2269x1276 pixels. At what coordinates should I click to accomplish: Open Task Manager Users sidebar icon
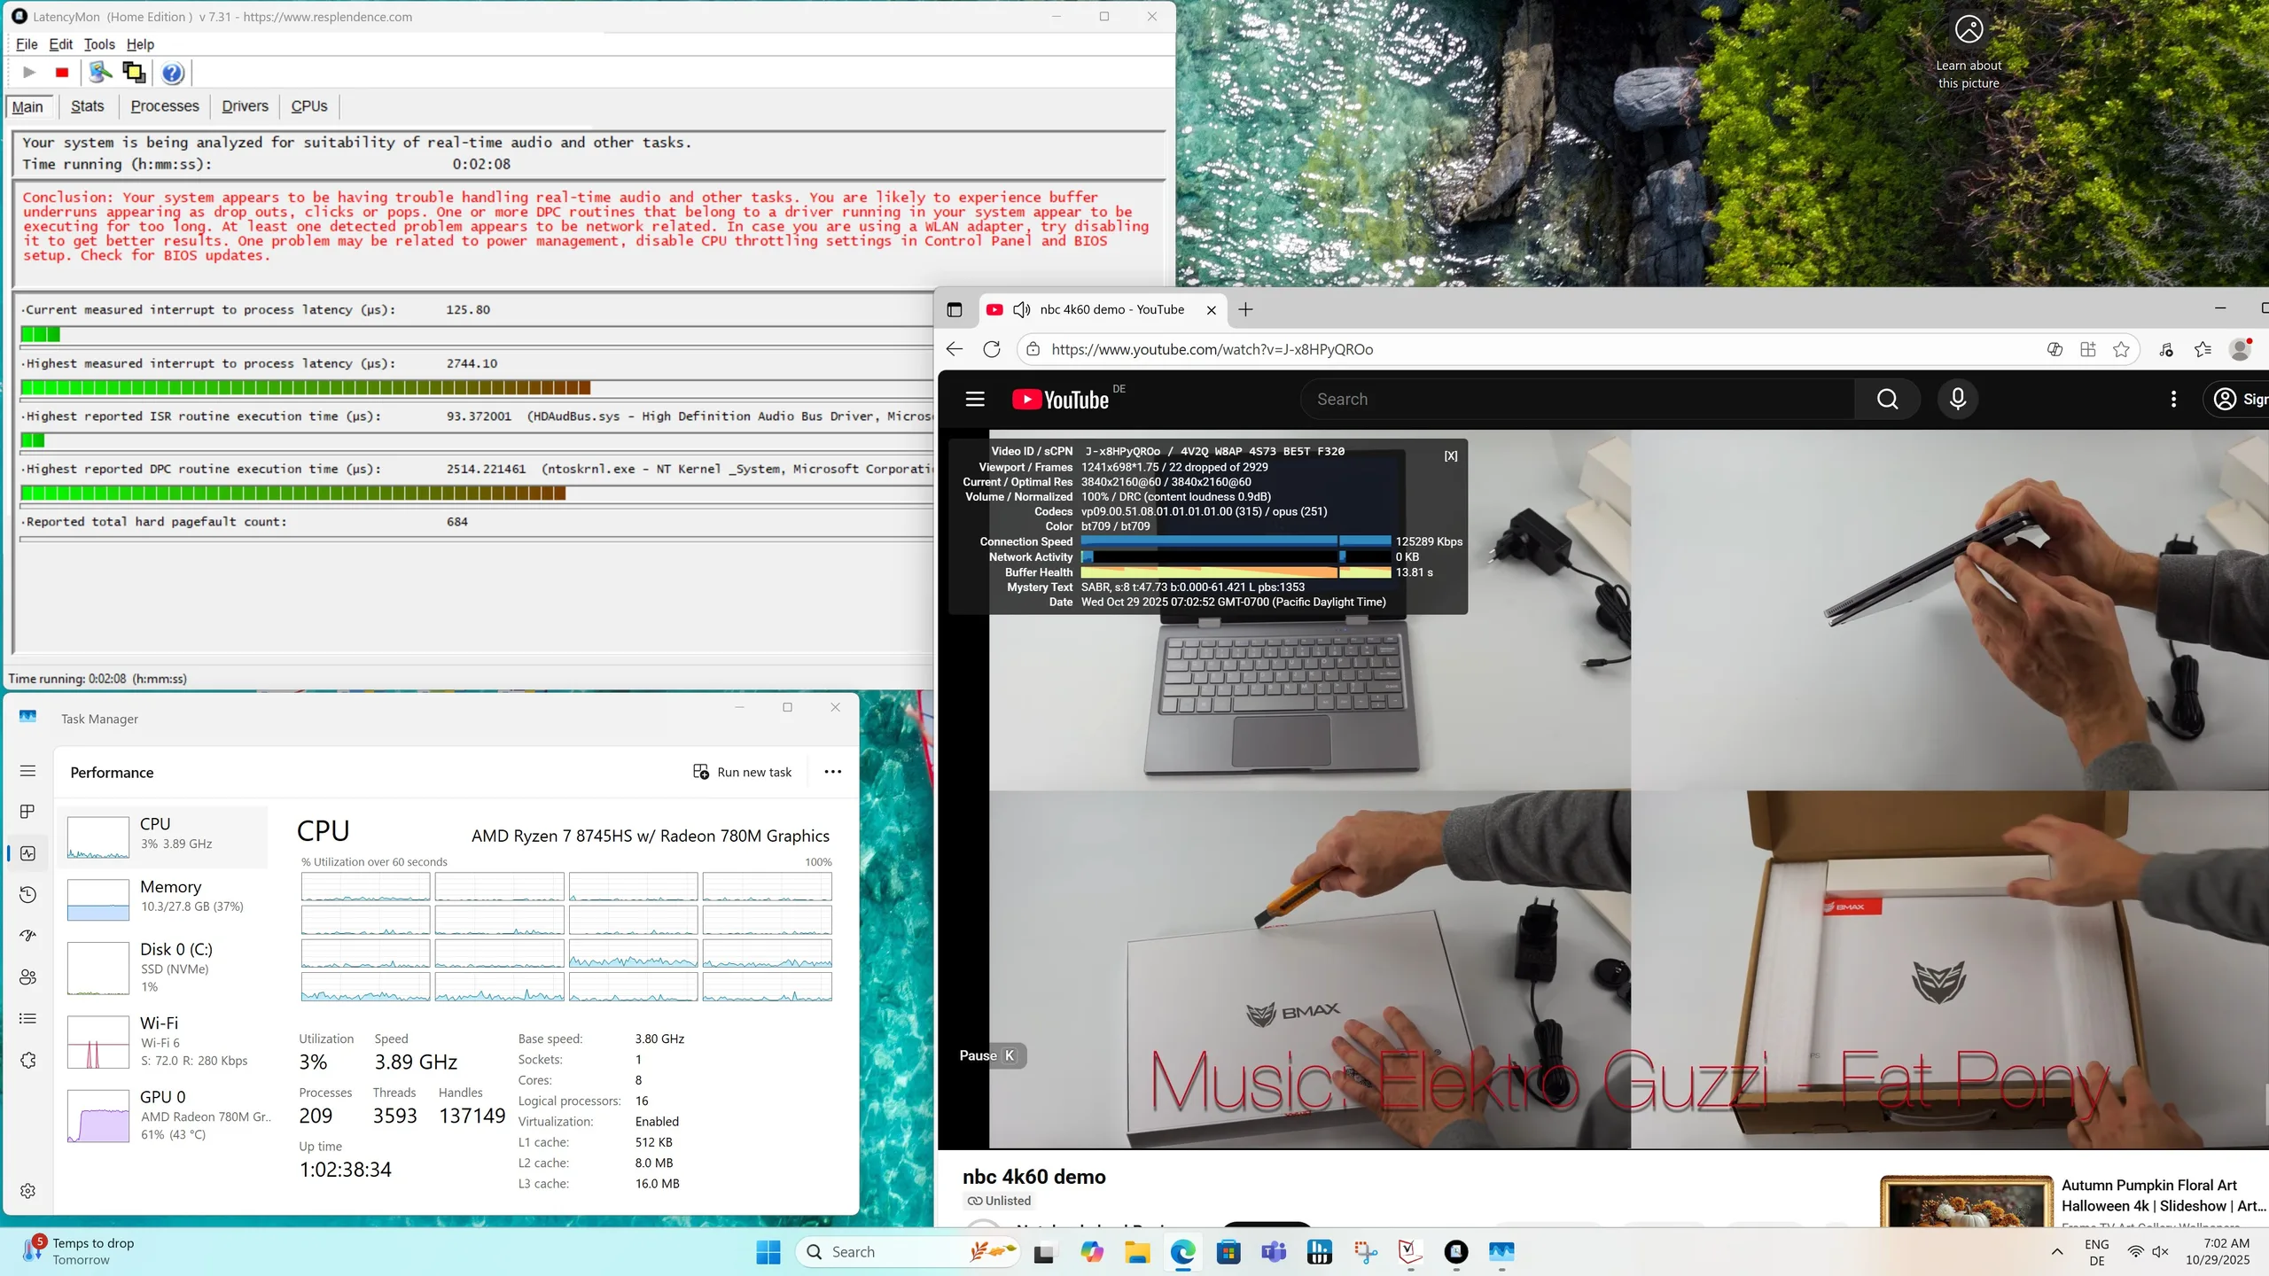28,977
